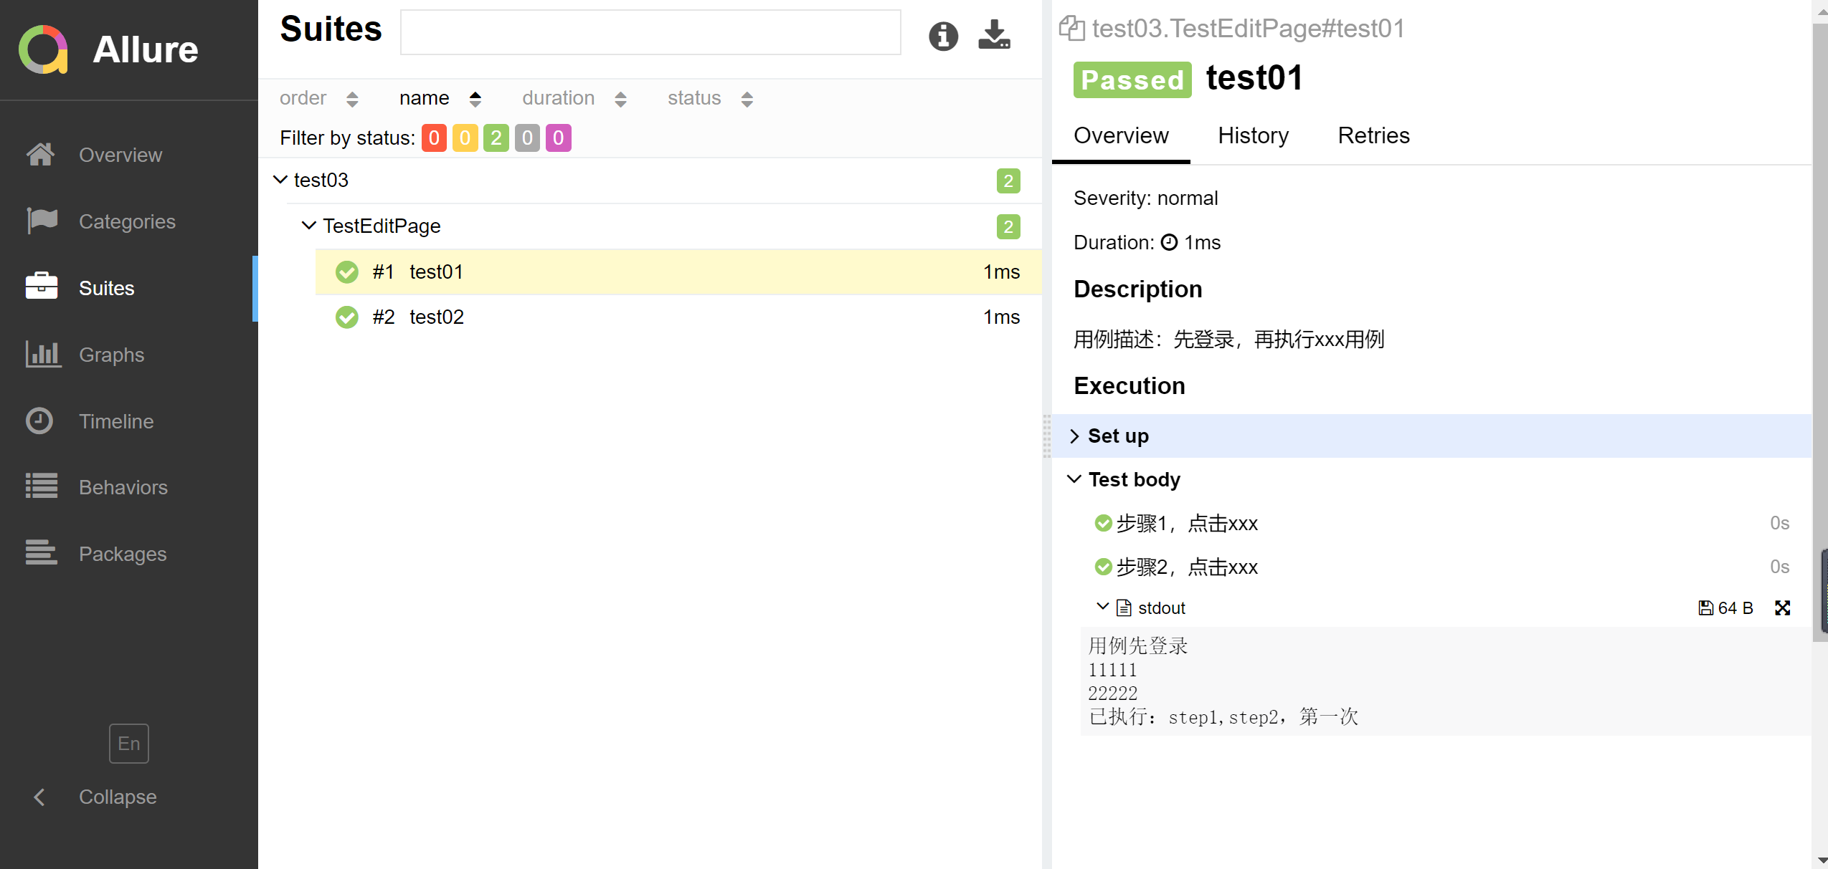The image size is (1828, 869).
Task: Click the Suites briefcase icon
Action: 42,287
